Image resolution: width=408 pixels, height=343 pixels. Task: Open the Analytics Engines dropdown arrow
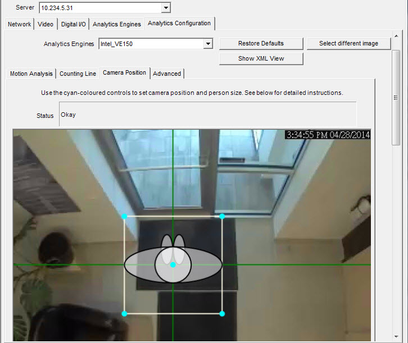click(x=208, y=44)
